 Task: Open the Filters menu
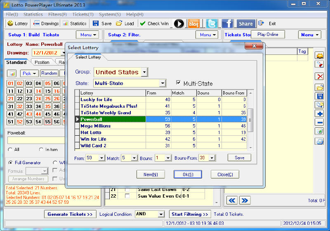[57, 14]
